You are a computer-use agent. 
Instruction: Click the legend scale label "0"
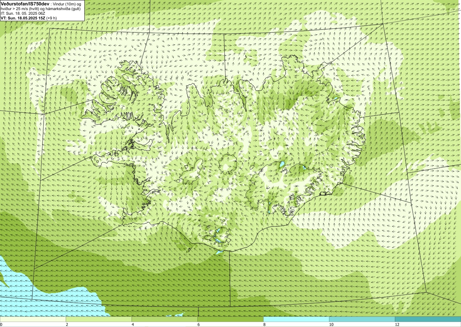pos(1,324)
